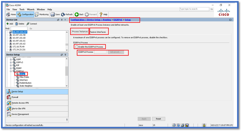Click the padlock icon in status bar
Viewport: 242px width, 132px height.
click(x=204, y=125)
